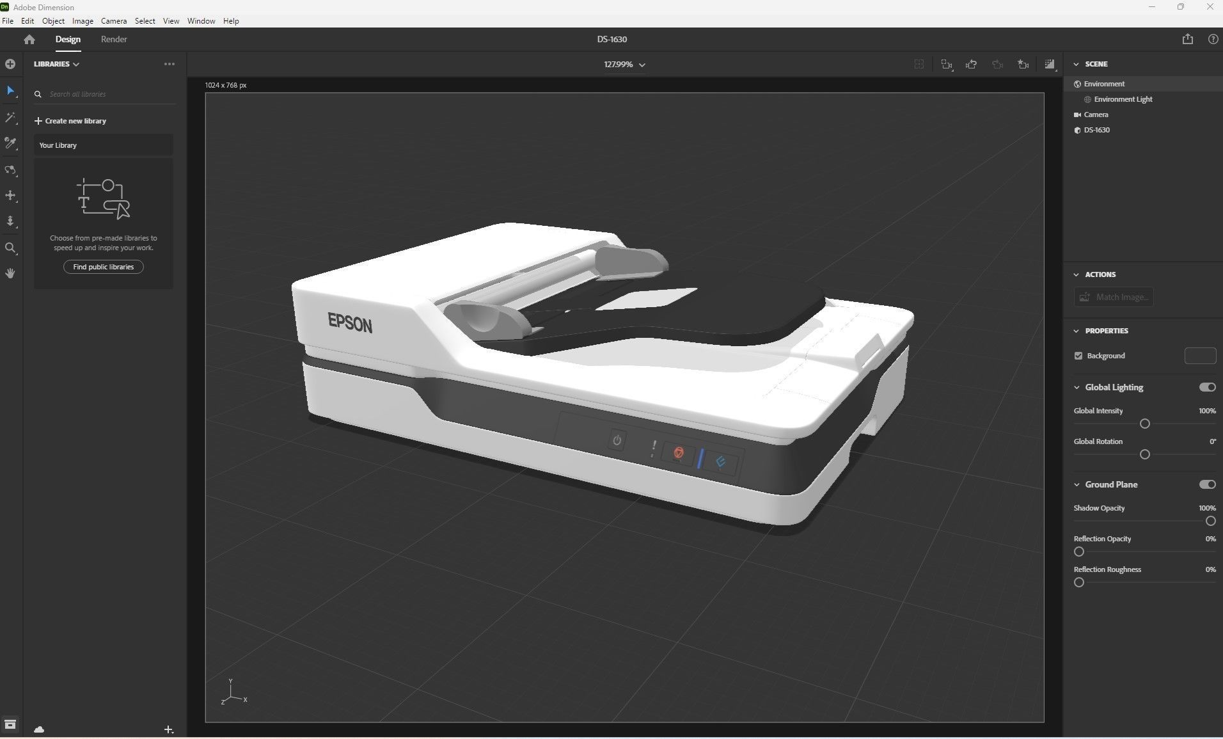The image size is (1223, 739).
Task: Click the grid view icon in canvas toolbar
Action: [919, 64]
